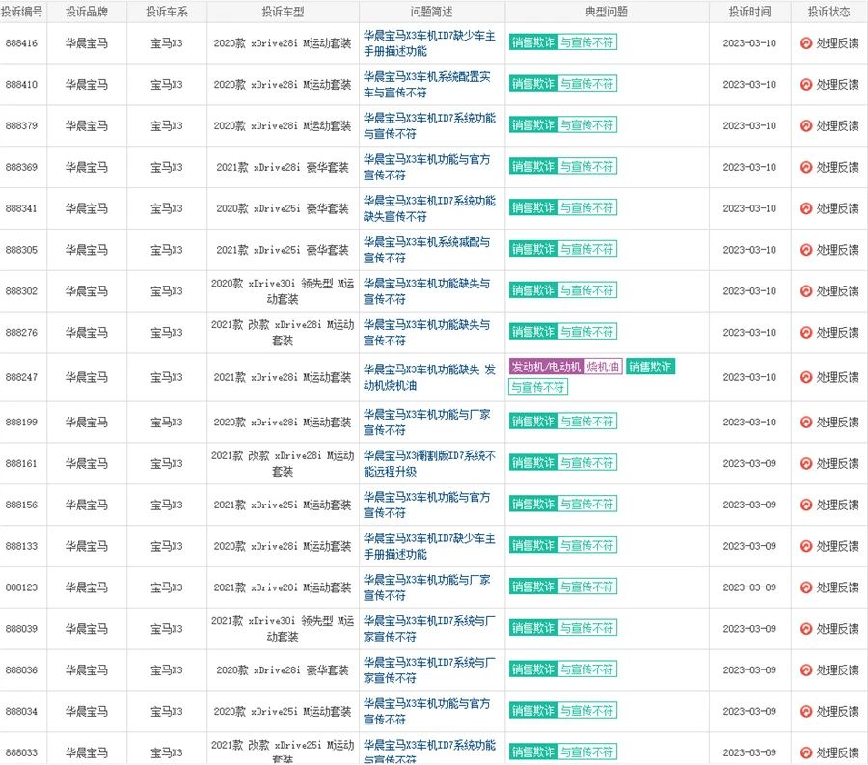
Task: Click the status icon in row 888305
Action: tap(806, 250)
